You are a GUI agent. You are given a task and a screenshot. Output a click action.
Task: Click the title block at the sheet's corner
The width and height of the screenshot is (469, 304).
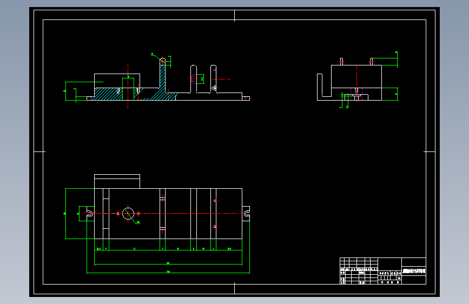[383, 271]
